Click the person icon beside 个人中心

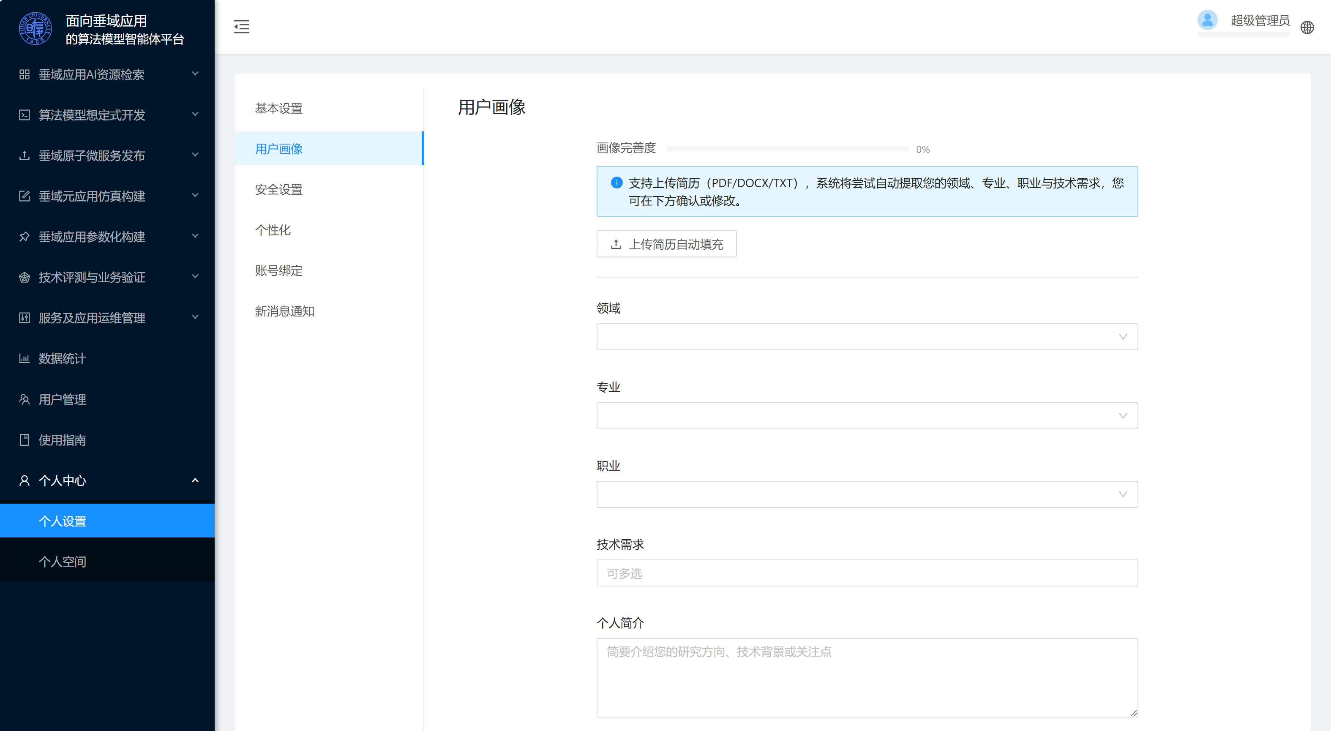[24, 480]
